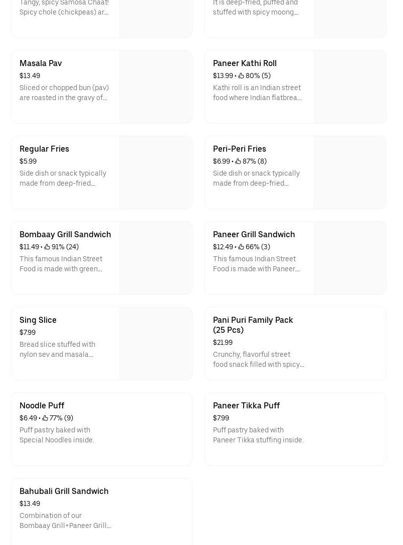Click the thumbs-up rating on Paneer Kathi Roll

pyautogui.click(x=254, y=76)
